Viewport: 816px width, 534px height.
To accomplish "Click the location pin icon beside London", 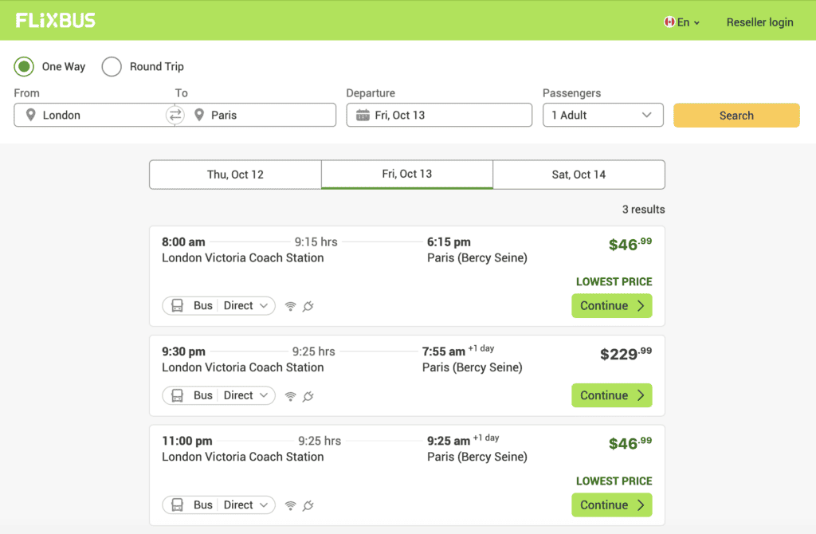I will [x=29, y=115].
